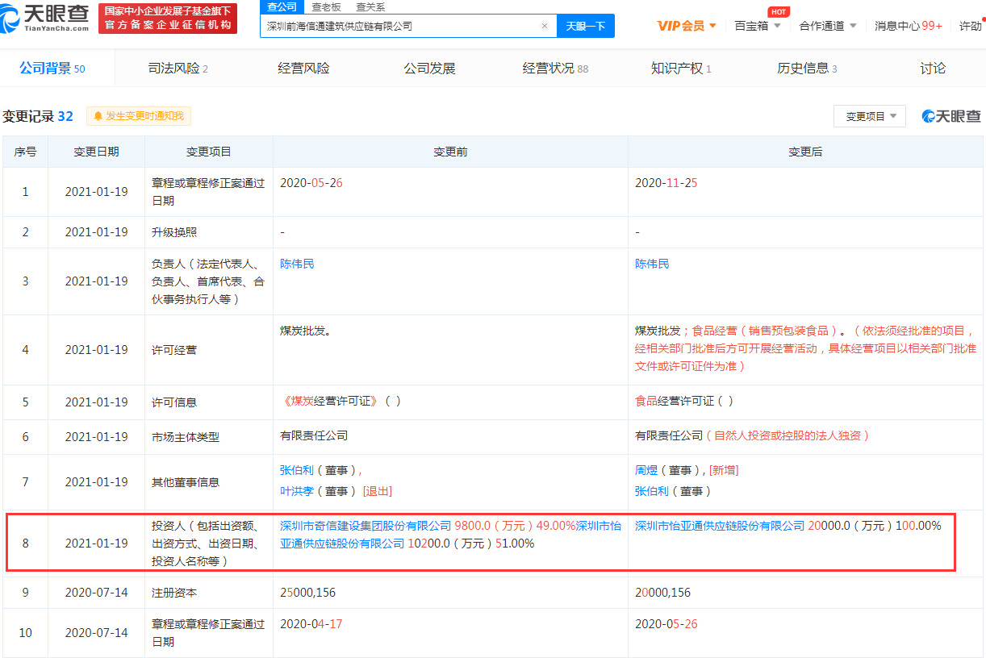
Task: Switch to the 讨论 tab
Action: (933, 69)
